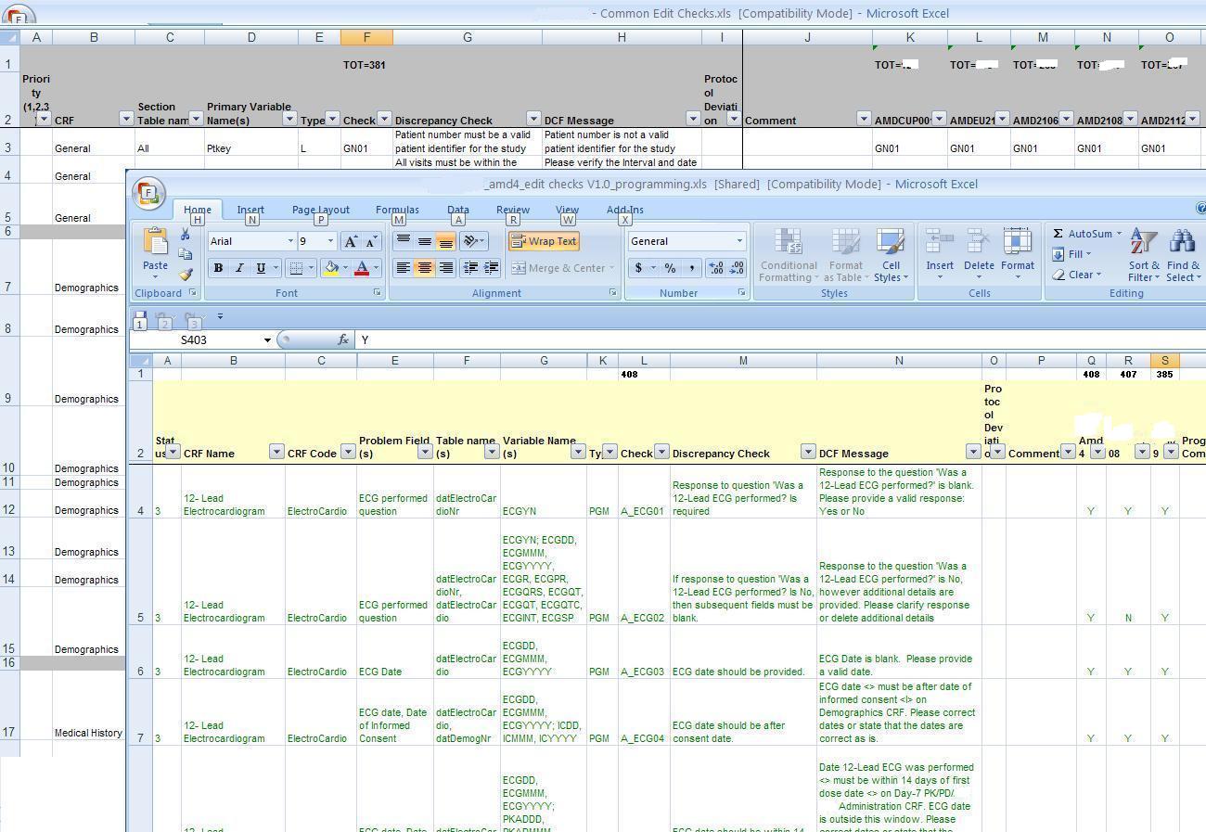The width and height of the screenshot is (1206, 832).
Task: Open the DCF Message filter dropdown in front window
Action: click(x=973, y=452)
